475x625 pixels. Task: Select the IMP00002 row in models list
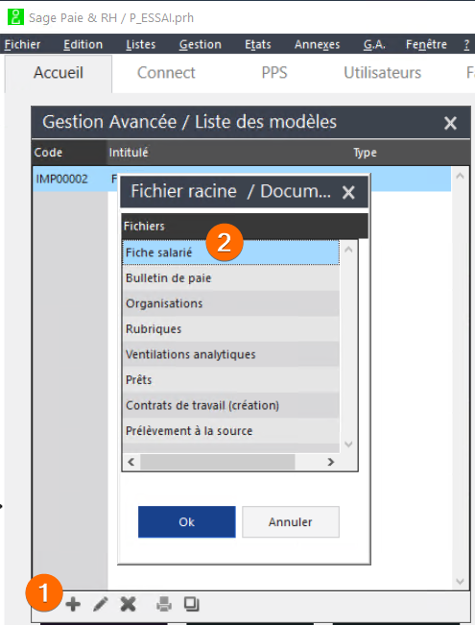(x=242, y=179)
